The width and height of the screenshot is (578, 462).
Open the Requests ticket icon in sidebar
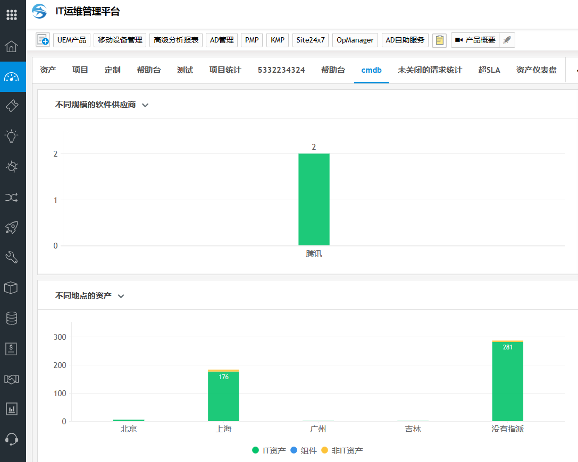click(12, 106)
